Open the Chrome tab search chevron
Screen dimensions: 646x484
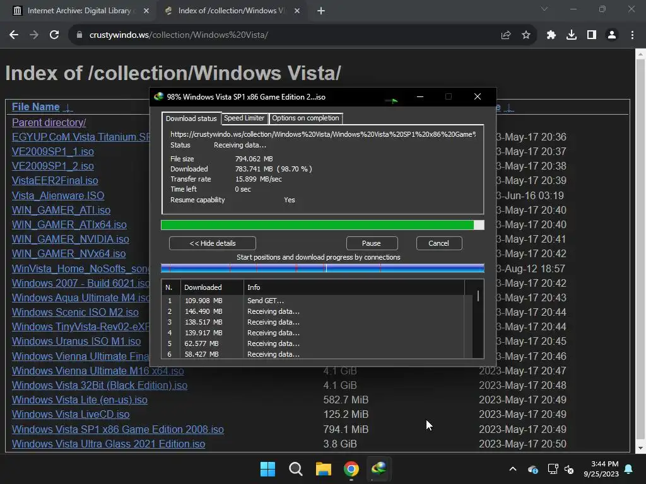coord(544,9)
